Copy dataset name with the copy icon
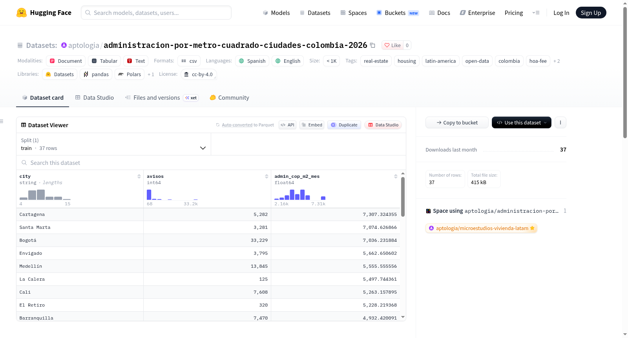Image resolution: width=628 pixels, height=338 pixels. (x=372, y=46)
